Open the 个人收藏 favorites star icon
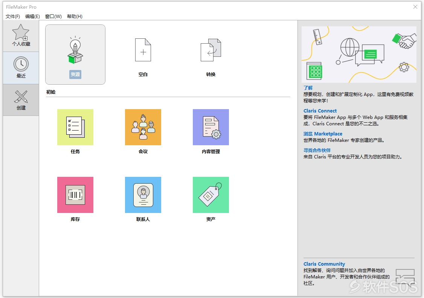 [21, 32]
